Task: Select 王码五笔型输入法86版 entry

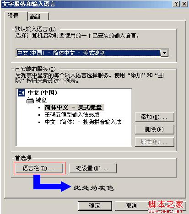Action: [x=72, y=115]
